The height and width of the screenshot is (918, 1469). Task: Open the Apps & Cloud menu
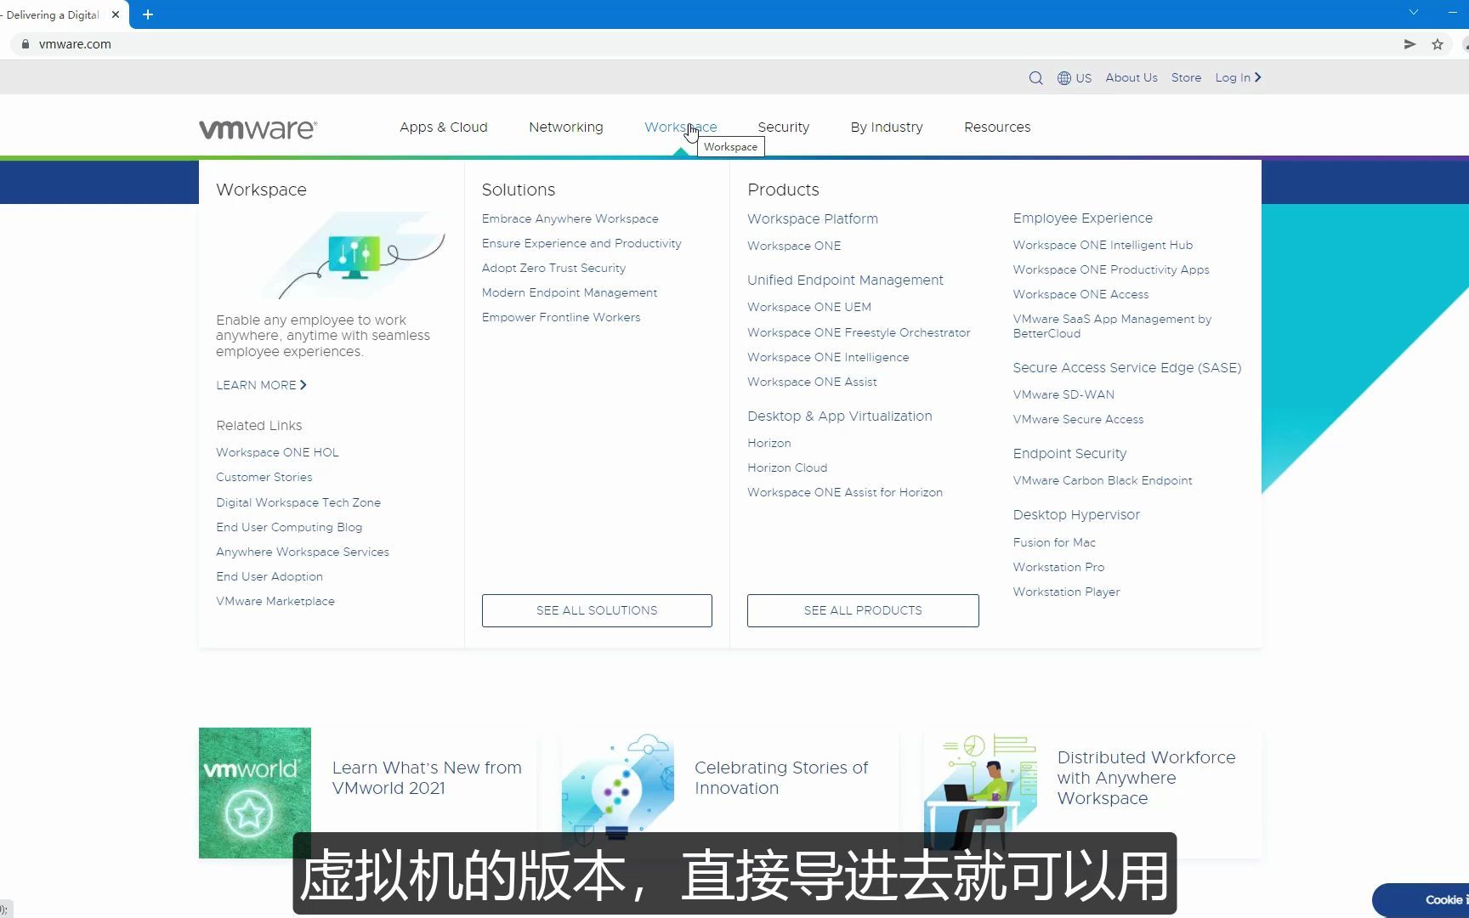point(444,127)
